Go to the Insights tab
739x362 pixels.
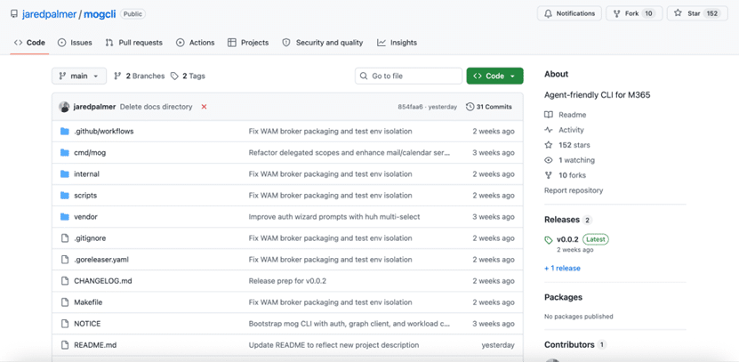397,43
